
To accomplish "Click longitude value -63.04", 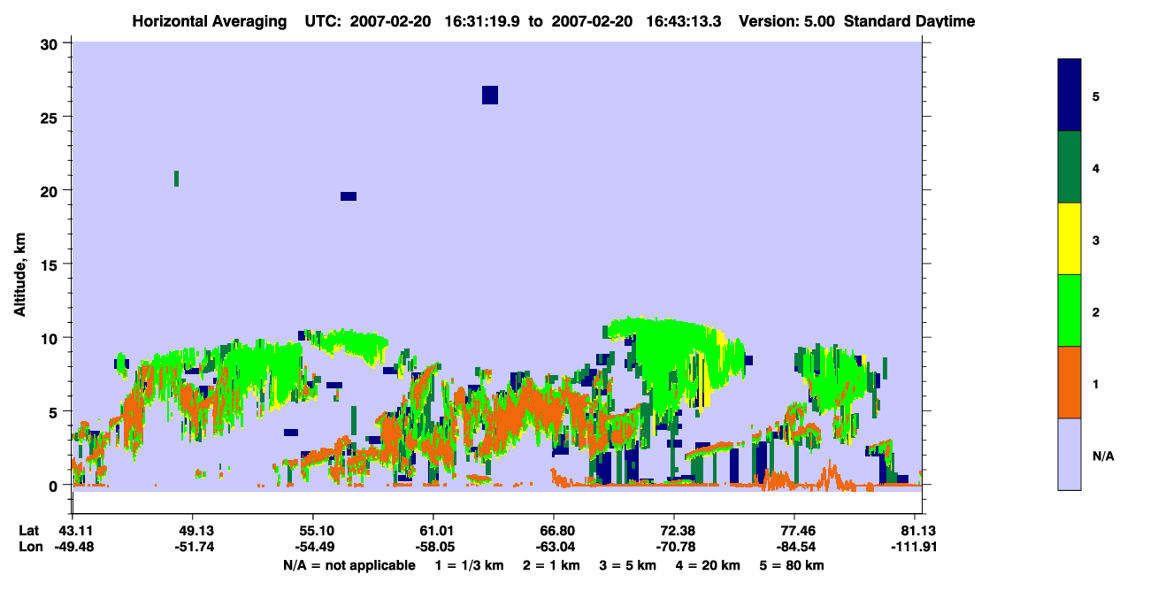I will tap(554, 547).
